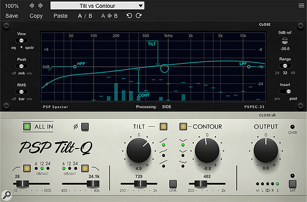Undo the last change

(x=129, y=16)
